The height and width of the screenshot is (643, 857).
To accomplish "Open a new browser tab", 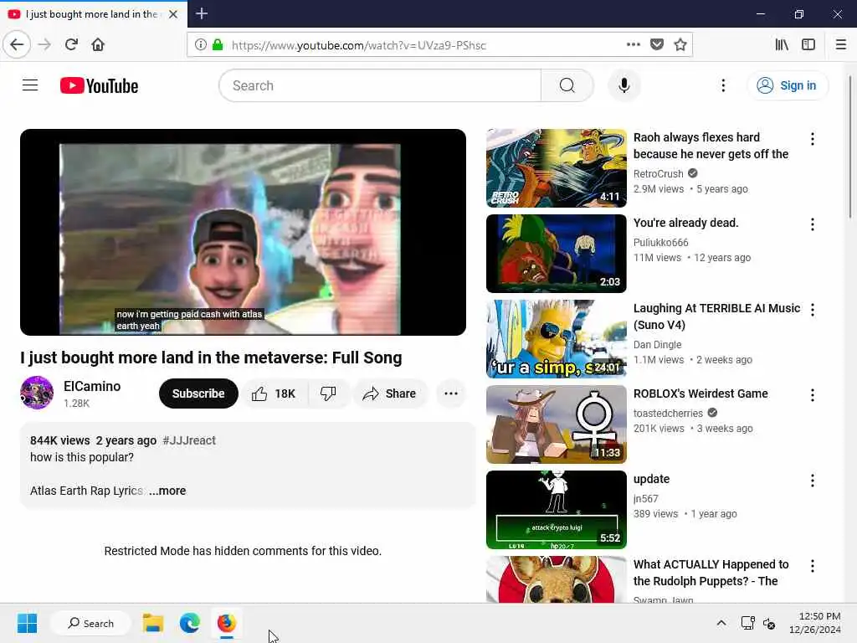I will [x=202, y=13].
